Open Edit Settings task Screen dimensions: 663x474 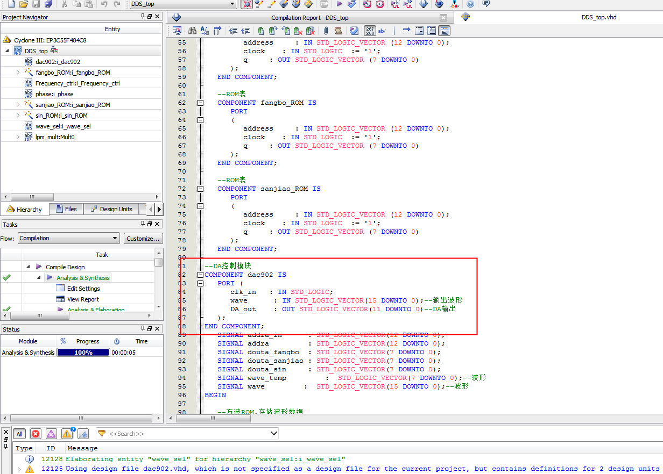pyautogui.click(x=83, y=289)
